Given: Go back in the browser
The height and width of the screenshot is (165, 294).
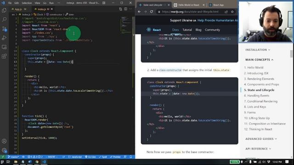Looking at the screenshot, I should coord(139,11).
